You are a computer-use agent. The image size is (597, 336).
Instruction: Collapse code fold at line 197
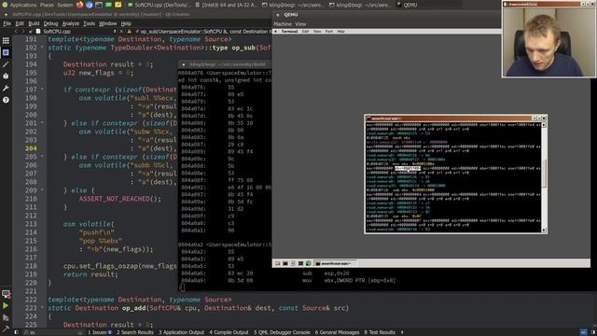42,90
